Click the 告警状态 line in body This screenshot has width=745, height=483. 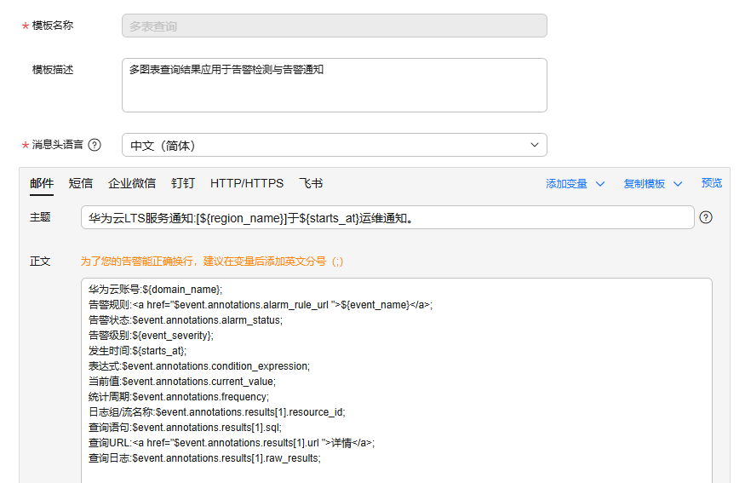186,320
